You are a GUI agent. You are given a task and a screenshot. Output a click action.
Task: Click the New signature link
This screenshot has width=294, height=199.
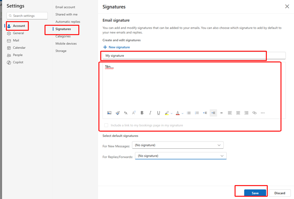click(116, 47)
